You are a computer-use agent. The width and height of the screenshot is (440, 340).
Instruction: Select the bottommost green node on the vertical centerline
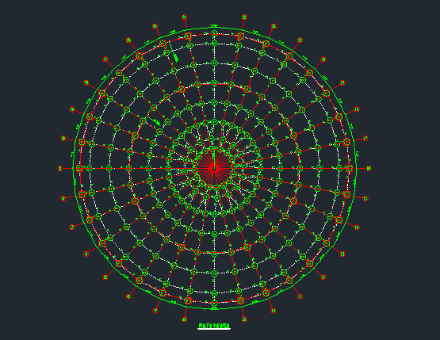pyautogui.click(x=214, y=303)
